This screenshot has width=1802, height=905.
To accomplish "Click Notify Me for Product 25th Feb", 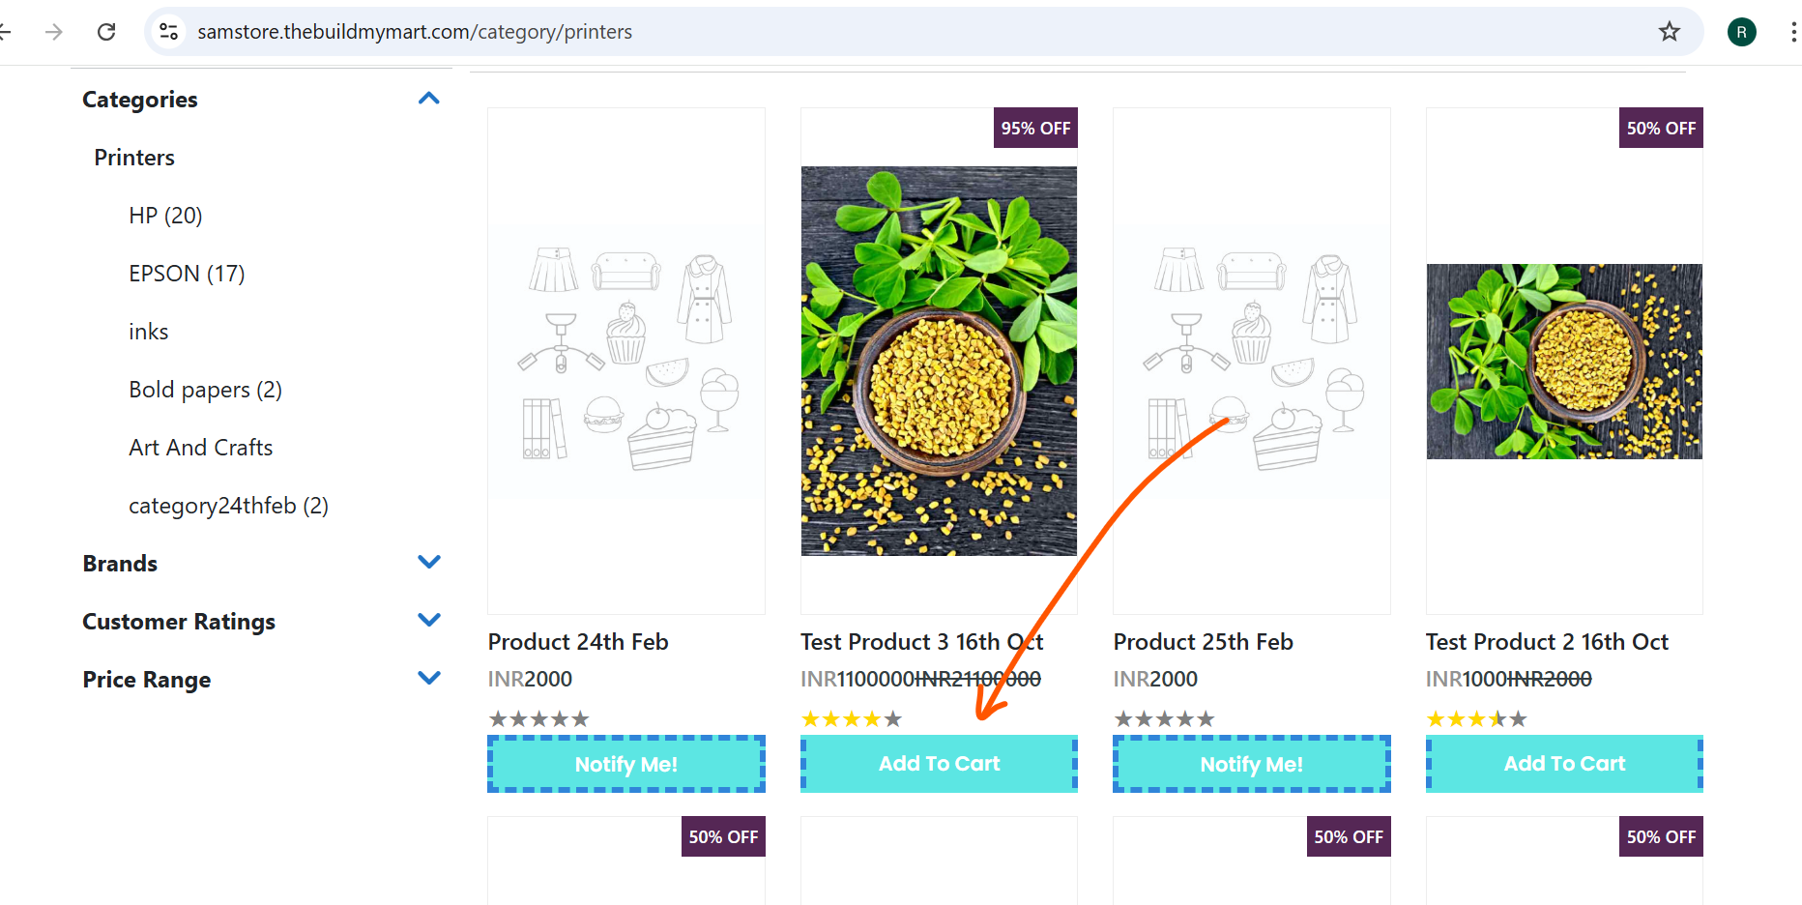I will [1251, 764].
